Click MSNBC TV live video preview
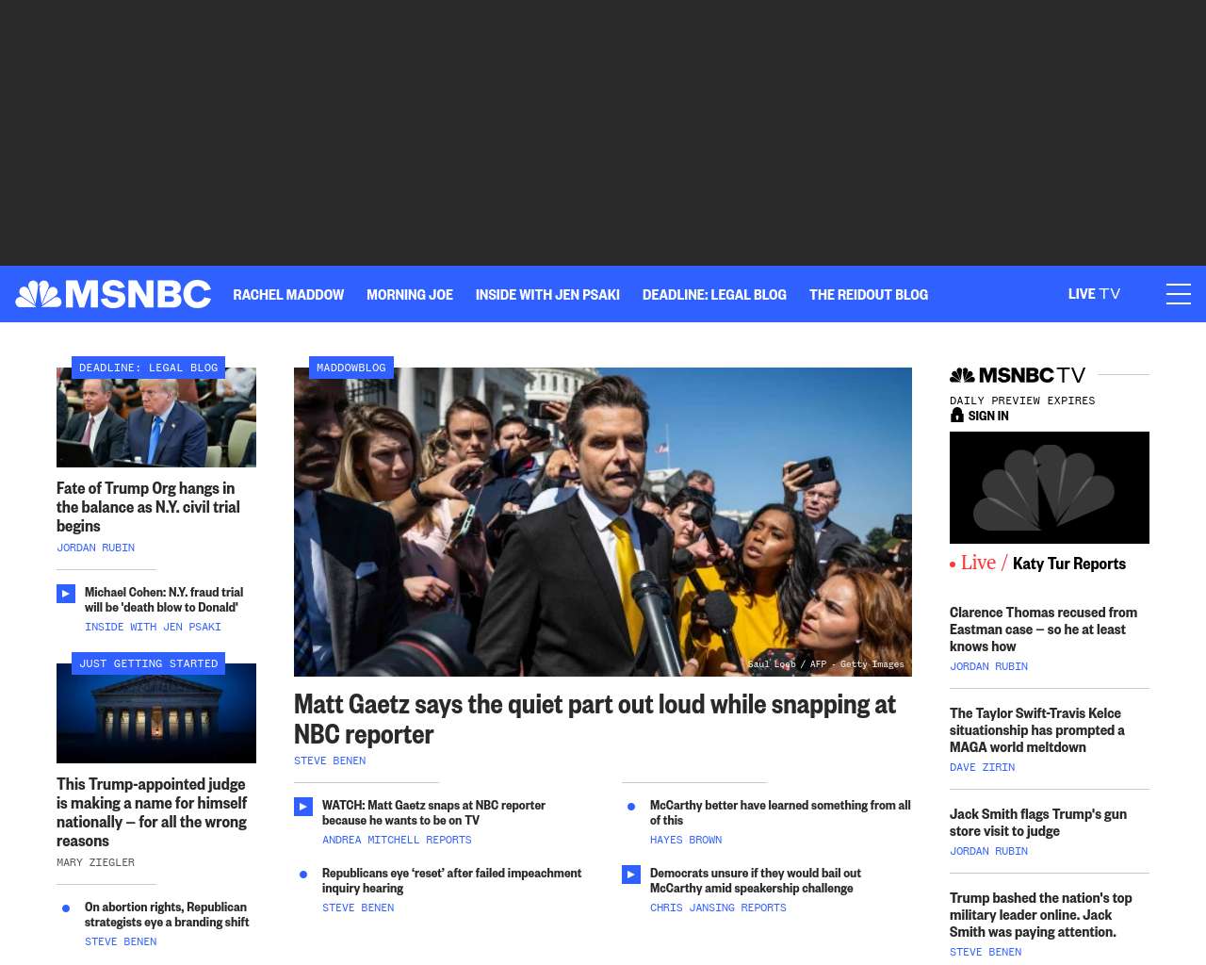1206x965 pixels. pos(1050,487)
